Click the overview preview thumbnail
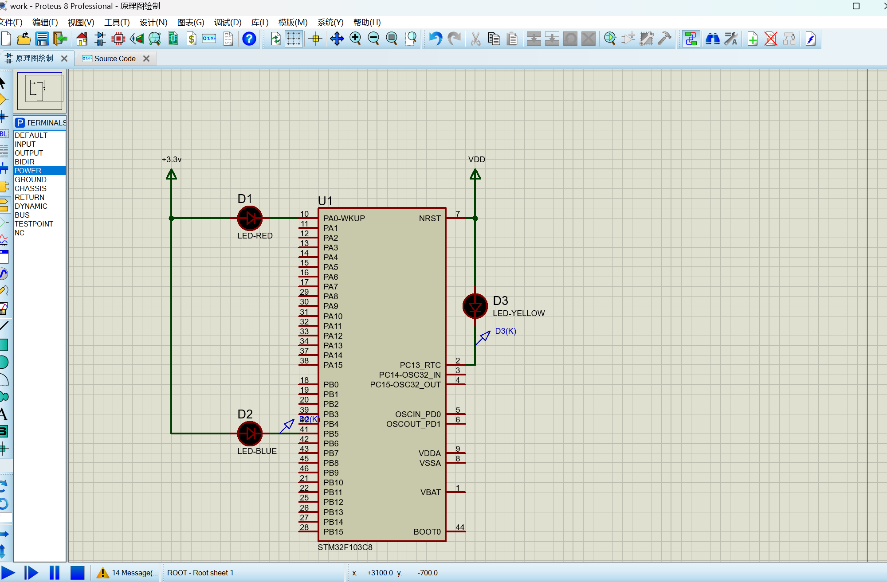Viewport: 887px width, 582px height. pos(39,91)
